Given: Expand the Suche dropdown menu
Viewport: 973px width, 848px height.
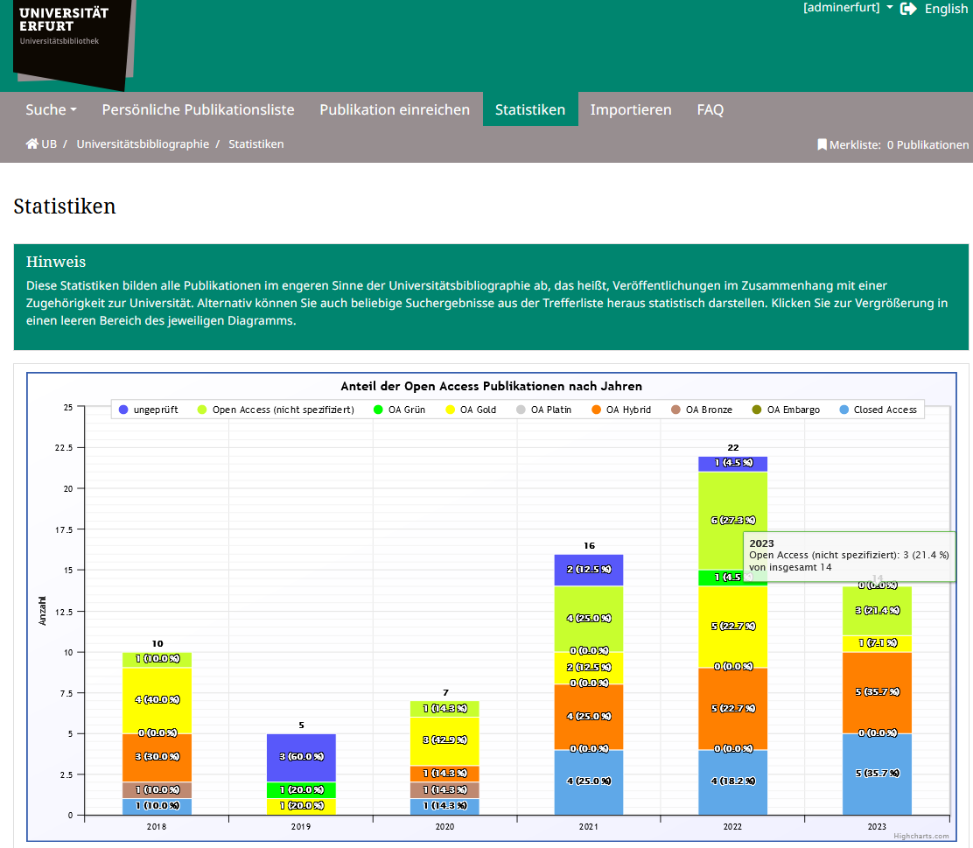Looking at the screenshot, I should tap(51, 109).
